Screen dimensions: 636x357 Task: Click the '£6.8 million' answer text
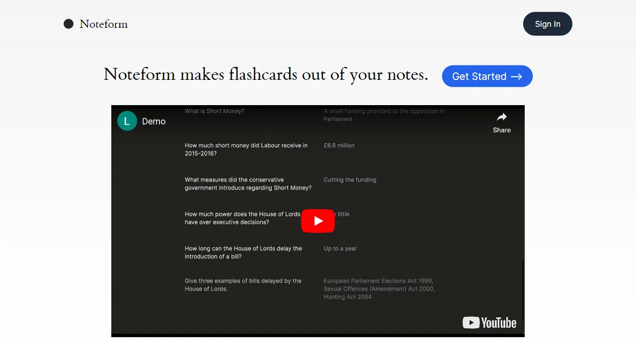[x=339, y=145]
